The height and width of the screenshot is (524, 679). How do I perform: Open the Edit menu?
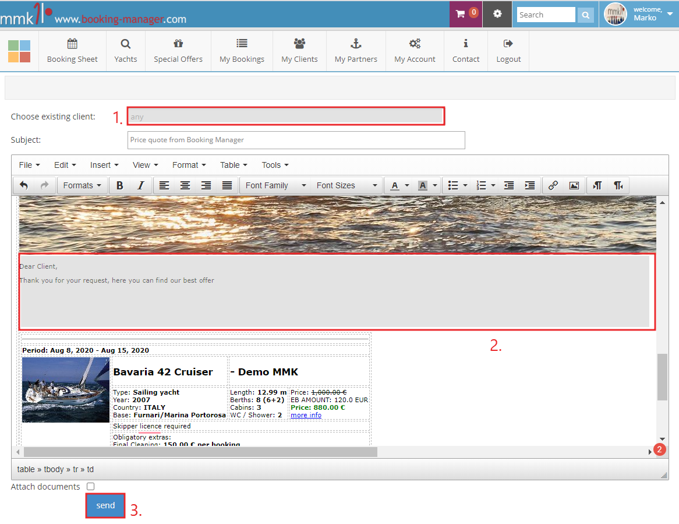[x=65, y=165]
